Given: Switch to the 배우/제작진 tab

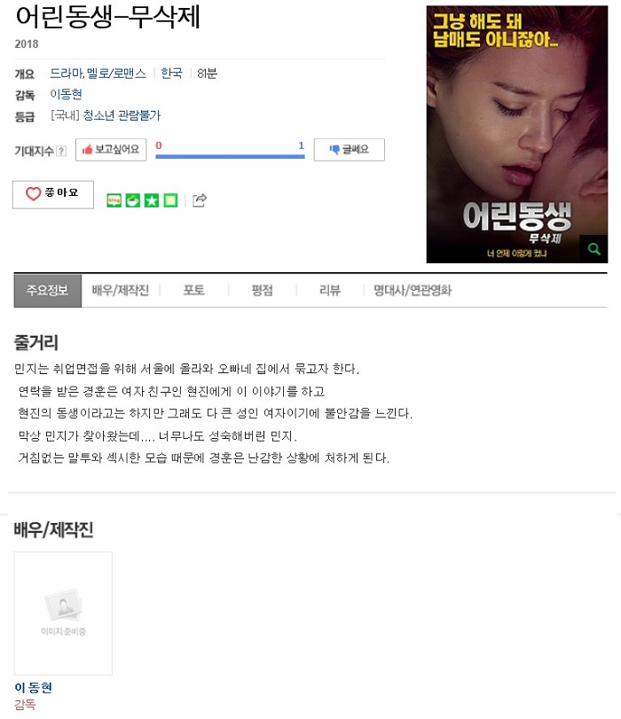Looking at the screenshot, I should point(121,290).
